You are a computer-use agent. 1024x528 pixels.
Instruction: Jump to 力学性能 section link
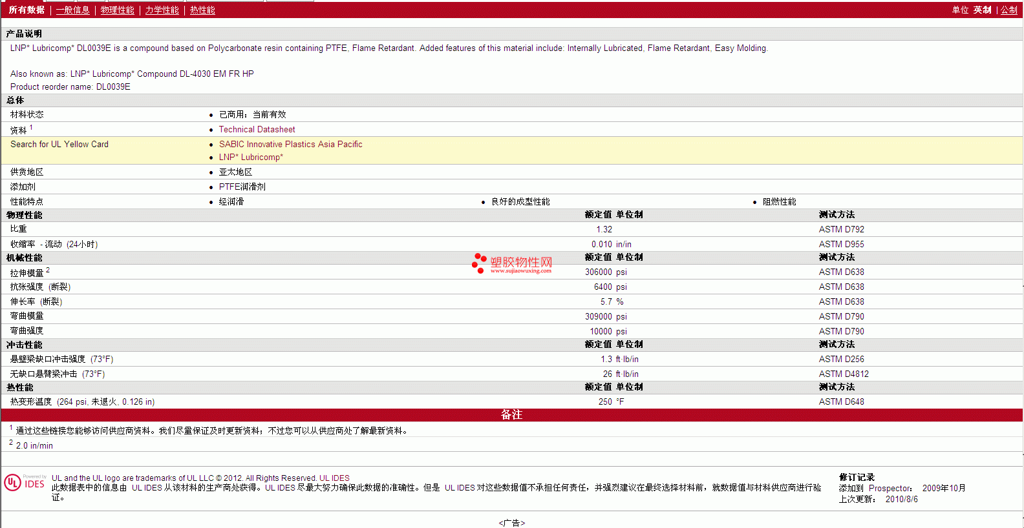(x=162, y=10)
